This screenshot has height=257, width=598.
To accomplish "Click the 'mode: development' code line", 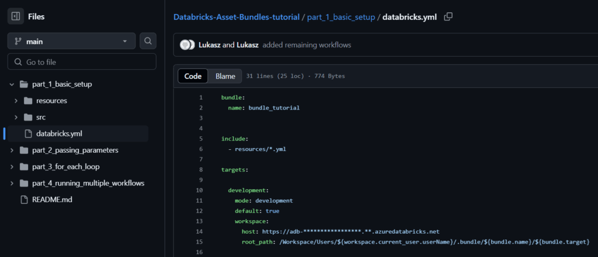I will coord(264,200).
